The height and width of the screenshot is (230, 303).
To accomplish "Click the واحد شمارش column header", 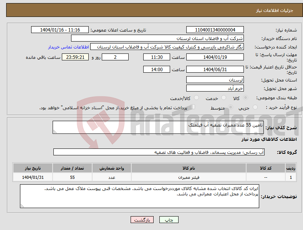I will click(112, 168).
